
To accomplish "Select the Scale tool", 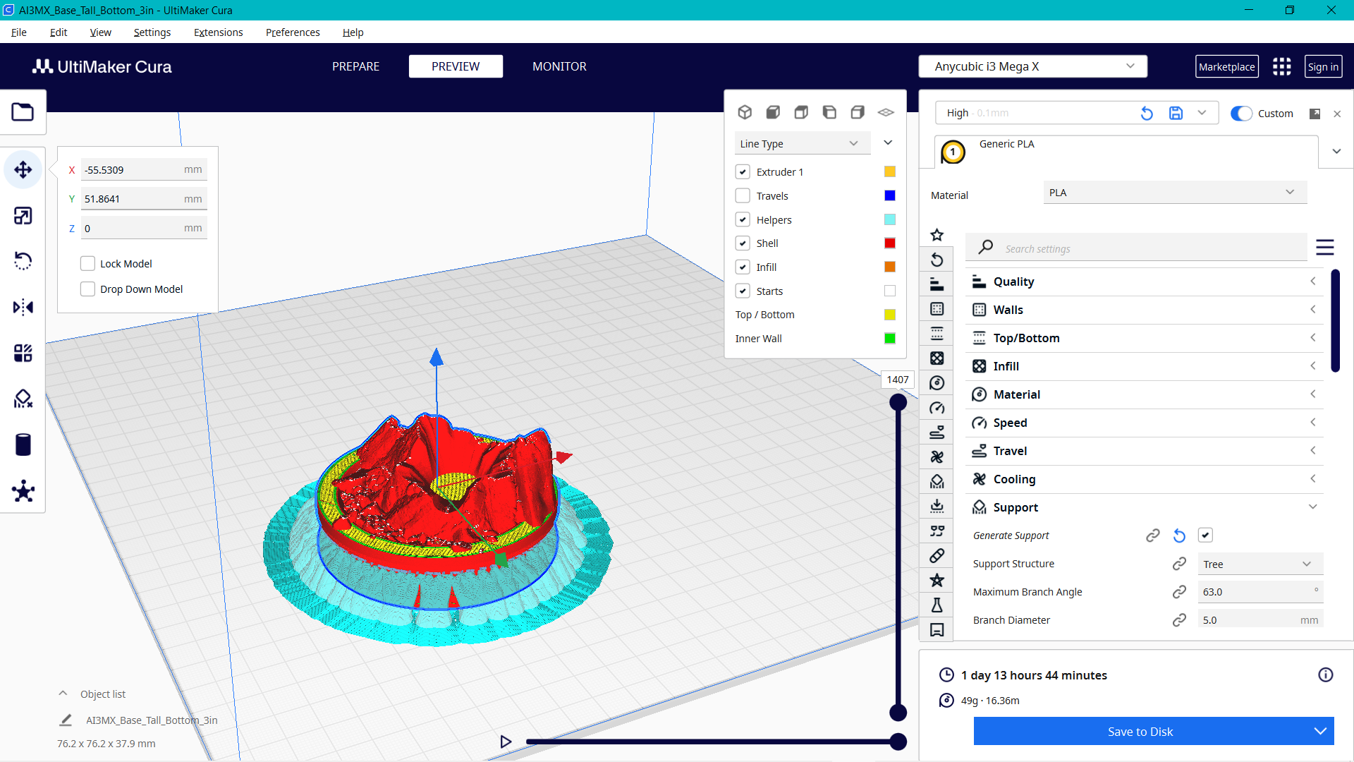I will pos(23,215).
